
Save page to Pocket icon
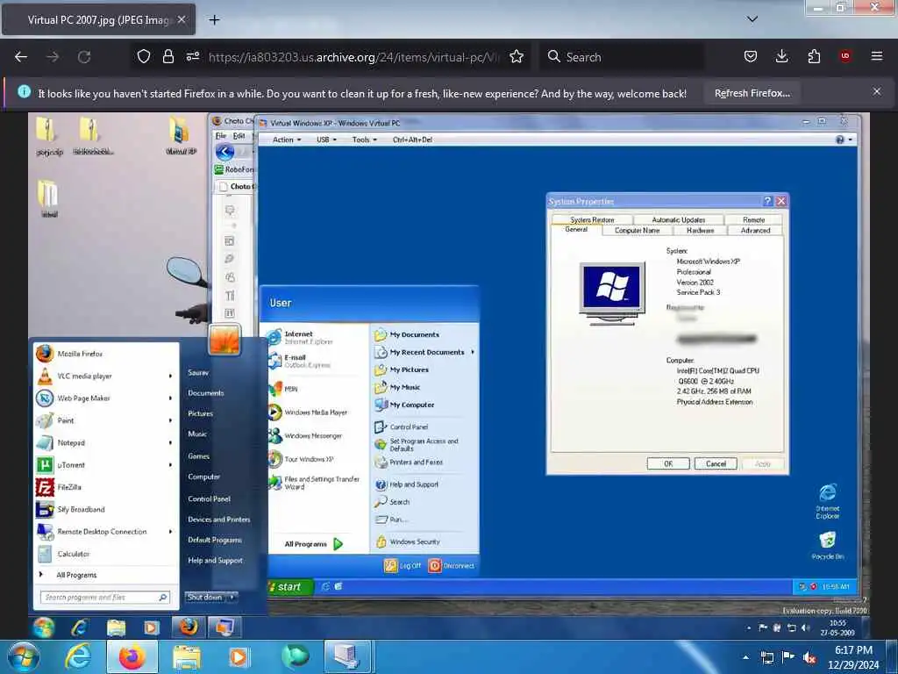pyautogui.click(x=751, y=56)
